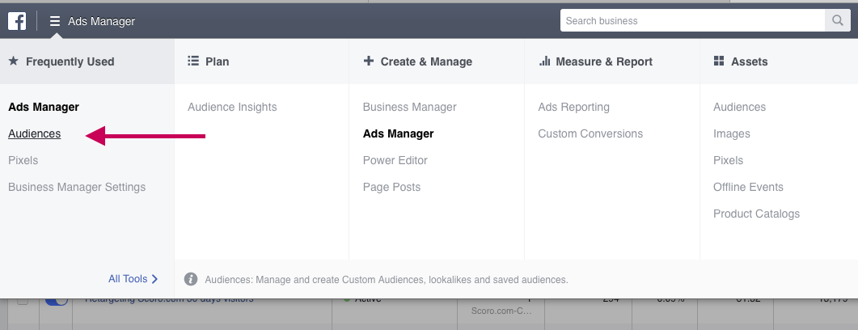Open Images under Assets
Viewport: 858px width, 330px height.
(732, 133)
